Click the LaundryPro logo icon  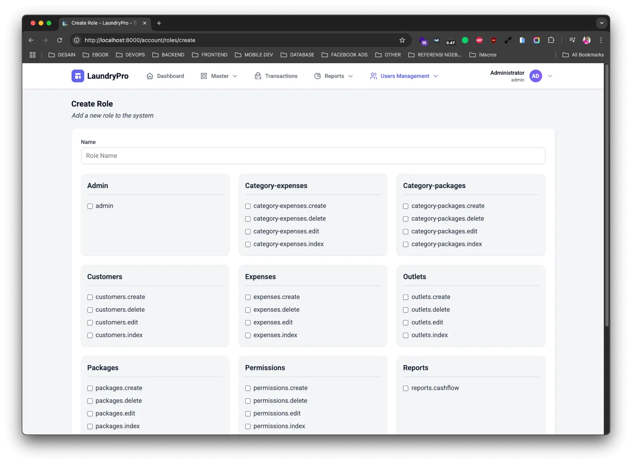click(78, 76)
